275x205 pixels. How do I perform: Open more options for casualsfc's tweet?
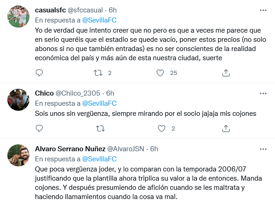pos(263,11)
